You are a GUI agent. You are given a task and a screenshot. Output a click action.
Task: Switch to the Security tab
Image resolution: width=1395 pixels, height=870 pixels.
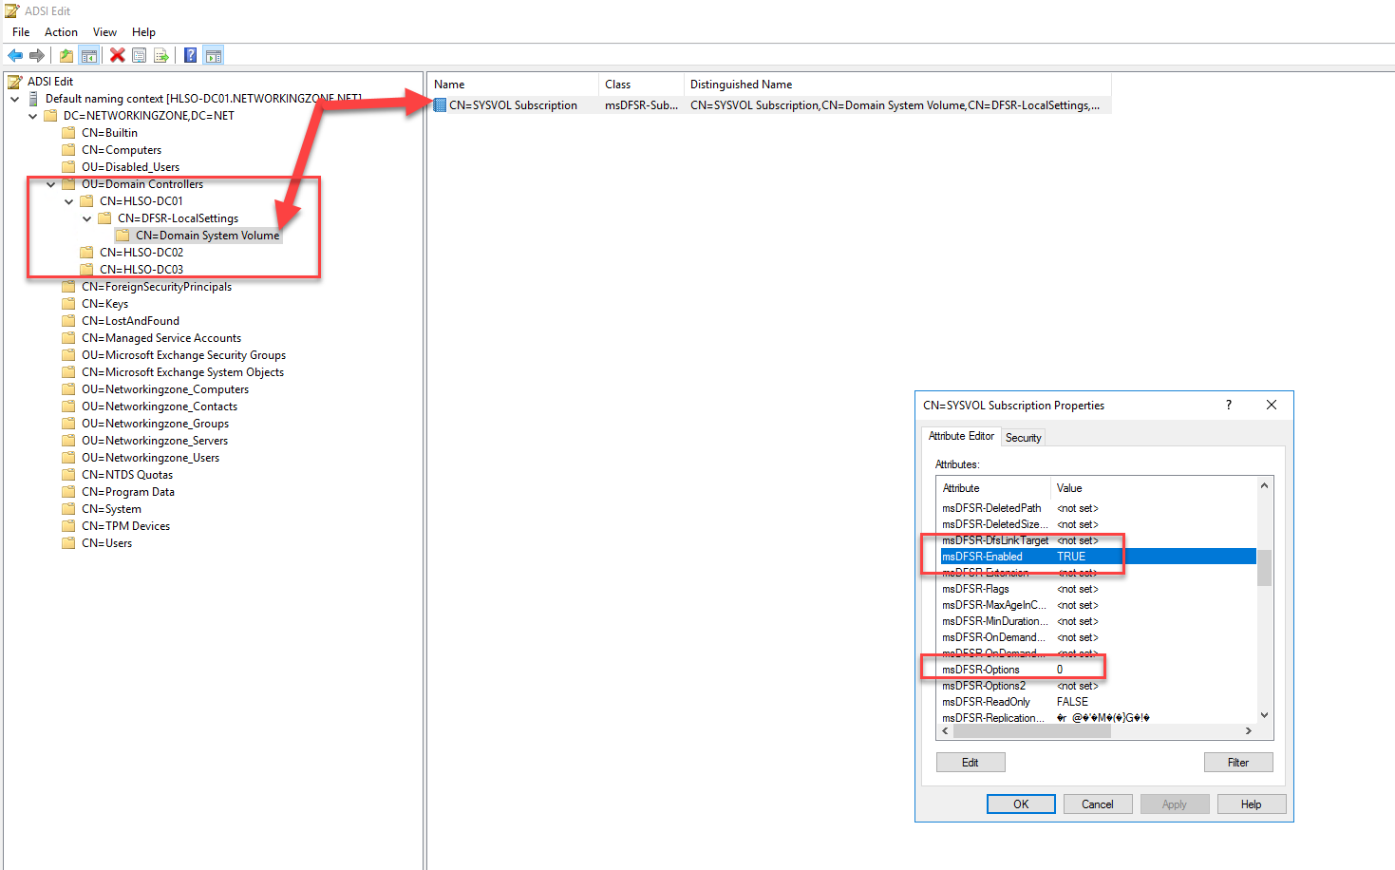coord(1023,437)
